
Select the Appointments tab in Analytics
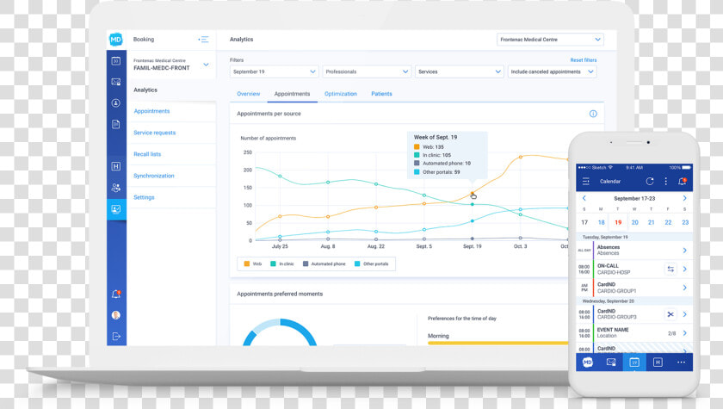tap(292, 94)
